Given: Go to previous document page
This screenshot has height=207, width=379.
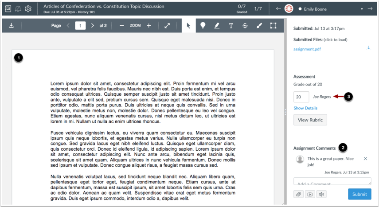Looking at the screenshot, I should click(x=68, y=25).
